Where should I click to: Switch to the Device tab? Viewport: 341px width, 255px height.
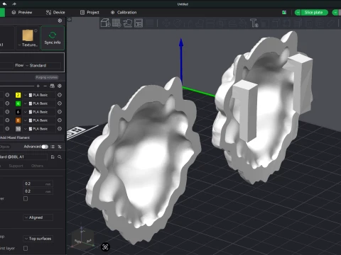[x=55, y=13]
